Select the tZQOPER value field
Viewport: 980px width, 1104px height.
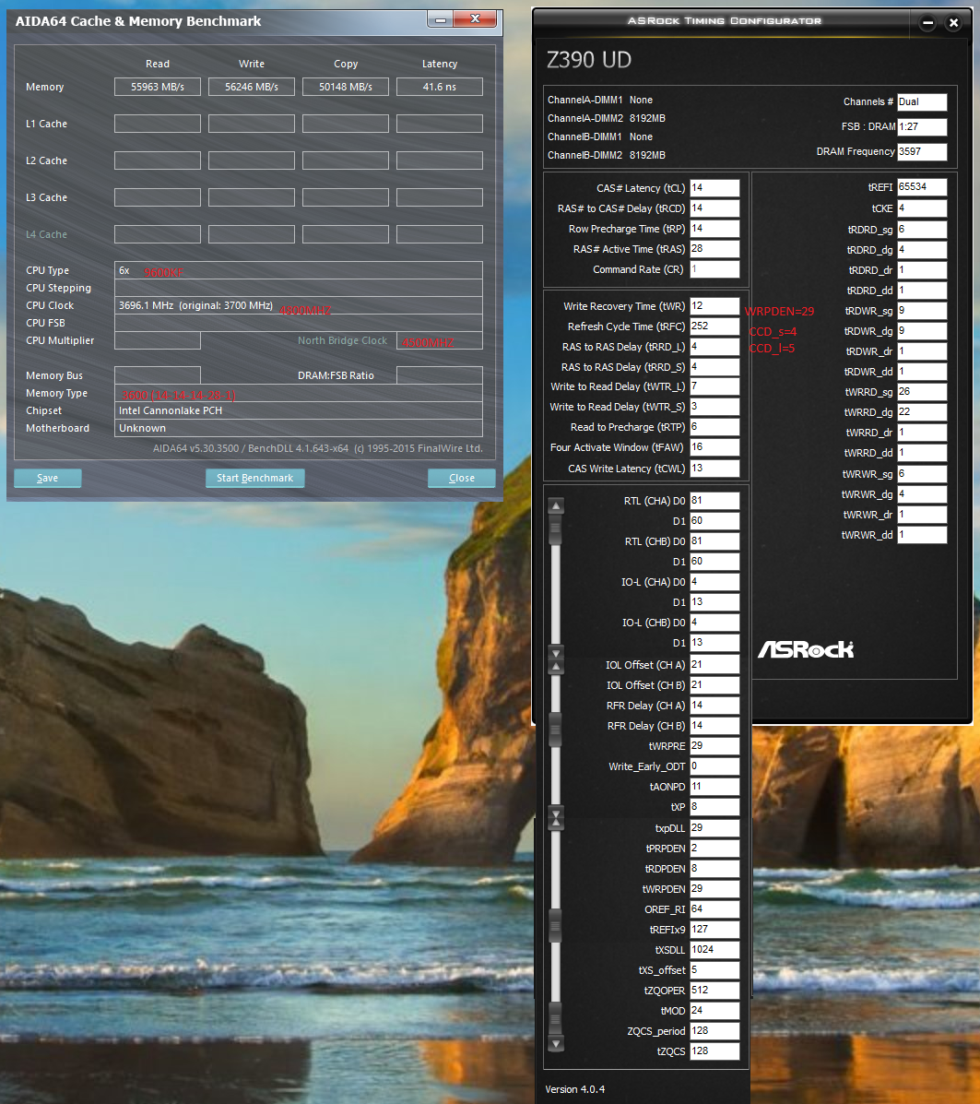714,991
